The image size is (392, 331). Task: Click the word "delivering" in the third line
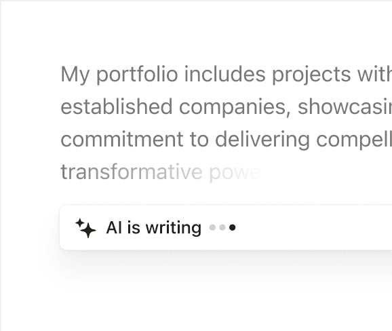[x=262, y=140]
